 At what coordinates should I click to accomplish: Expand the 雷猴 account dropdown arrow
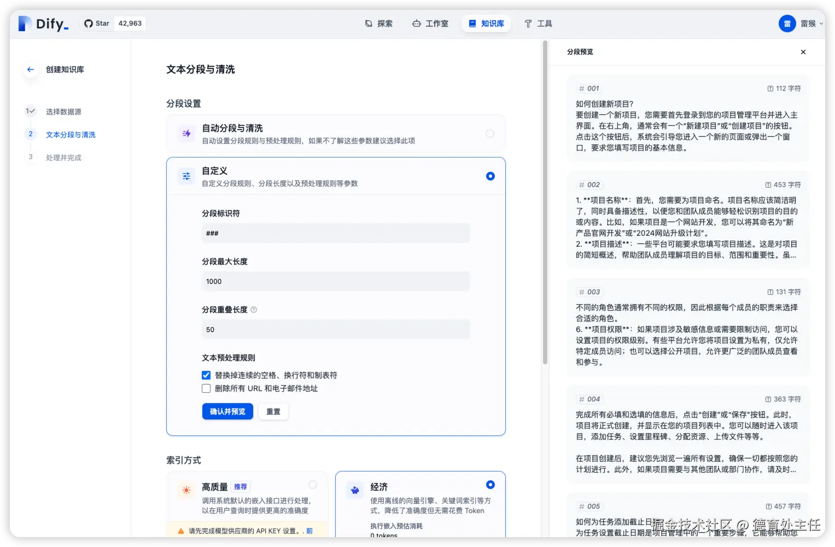[x=821, y=24]
